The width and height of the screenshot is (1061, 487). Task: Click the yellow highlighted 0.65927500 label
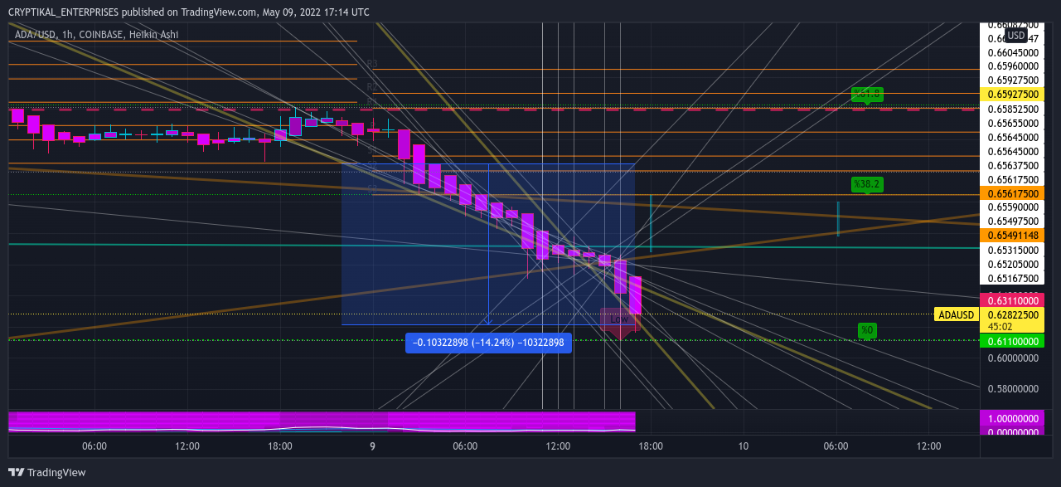click(x=1012, y=95)
